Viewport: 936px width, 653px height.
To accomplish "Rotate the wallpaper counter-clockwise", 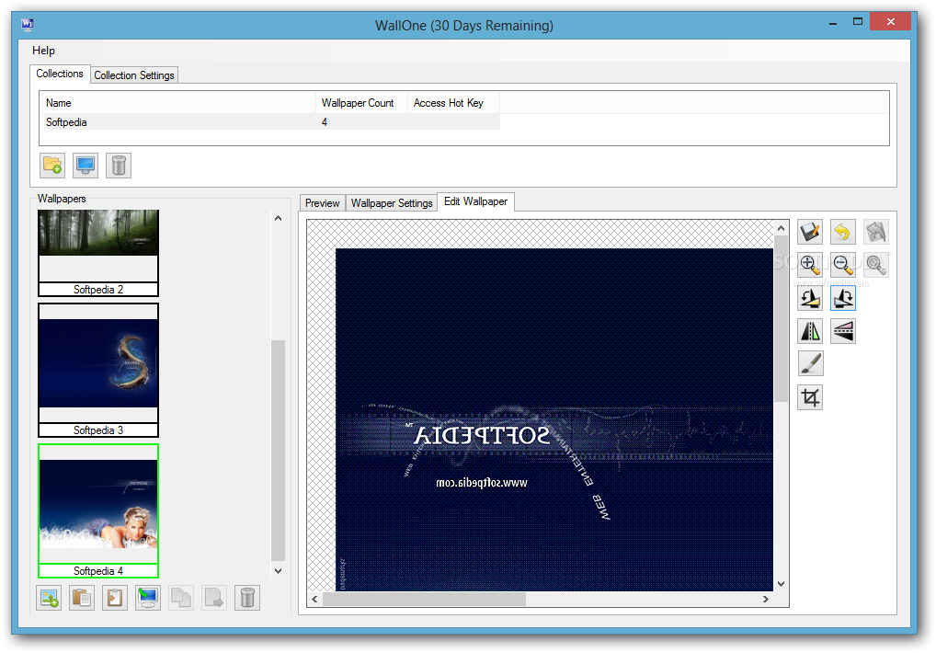I will click(x=809, y=298).
